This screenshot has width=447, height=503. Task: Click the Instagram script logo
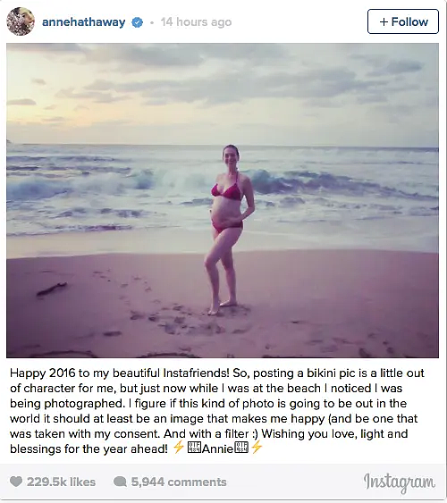400,482
